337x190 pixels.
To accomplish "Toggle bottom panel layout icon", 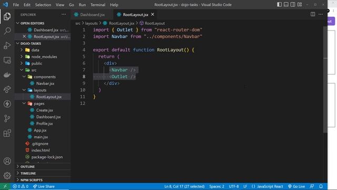I will pos(286,5).
